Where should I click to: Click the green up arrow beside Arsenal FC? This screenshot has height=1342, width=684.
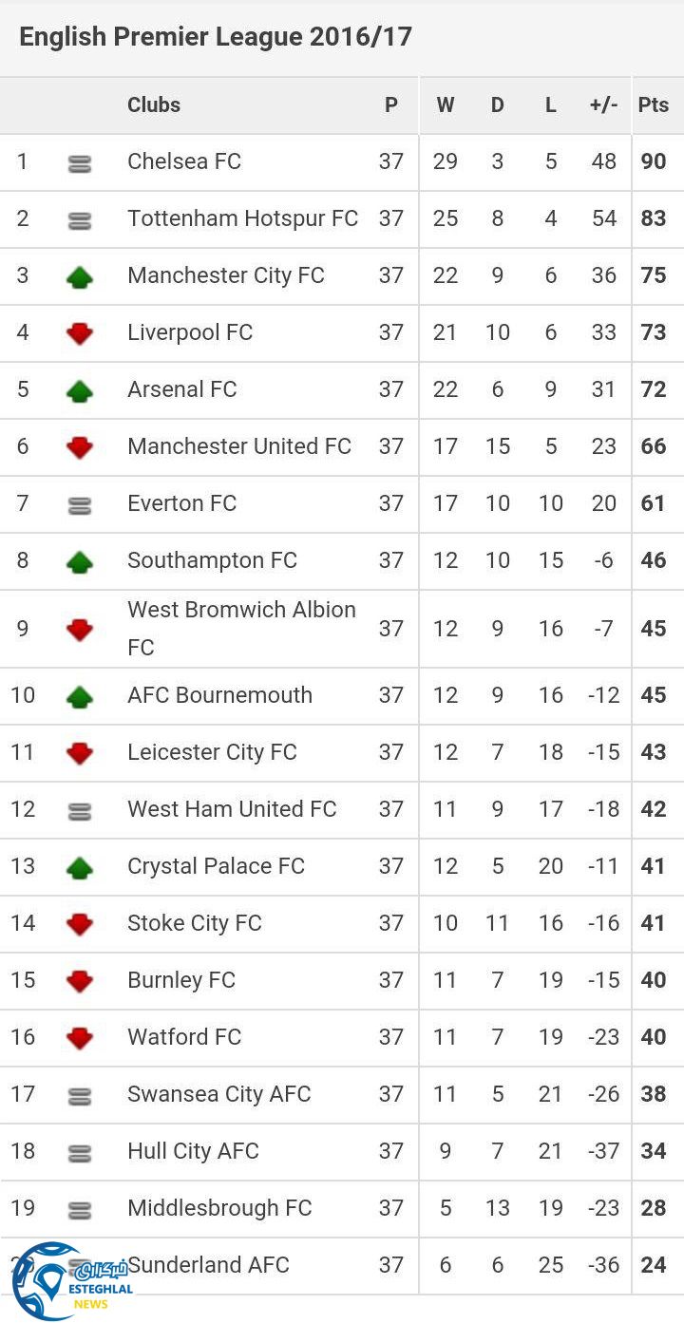[x=80, y=390]
